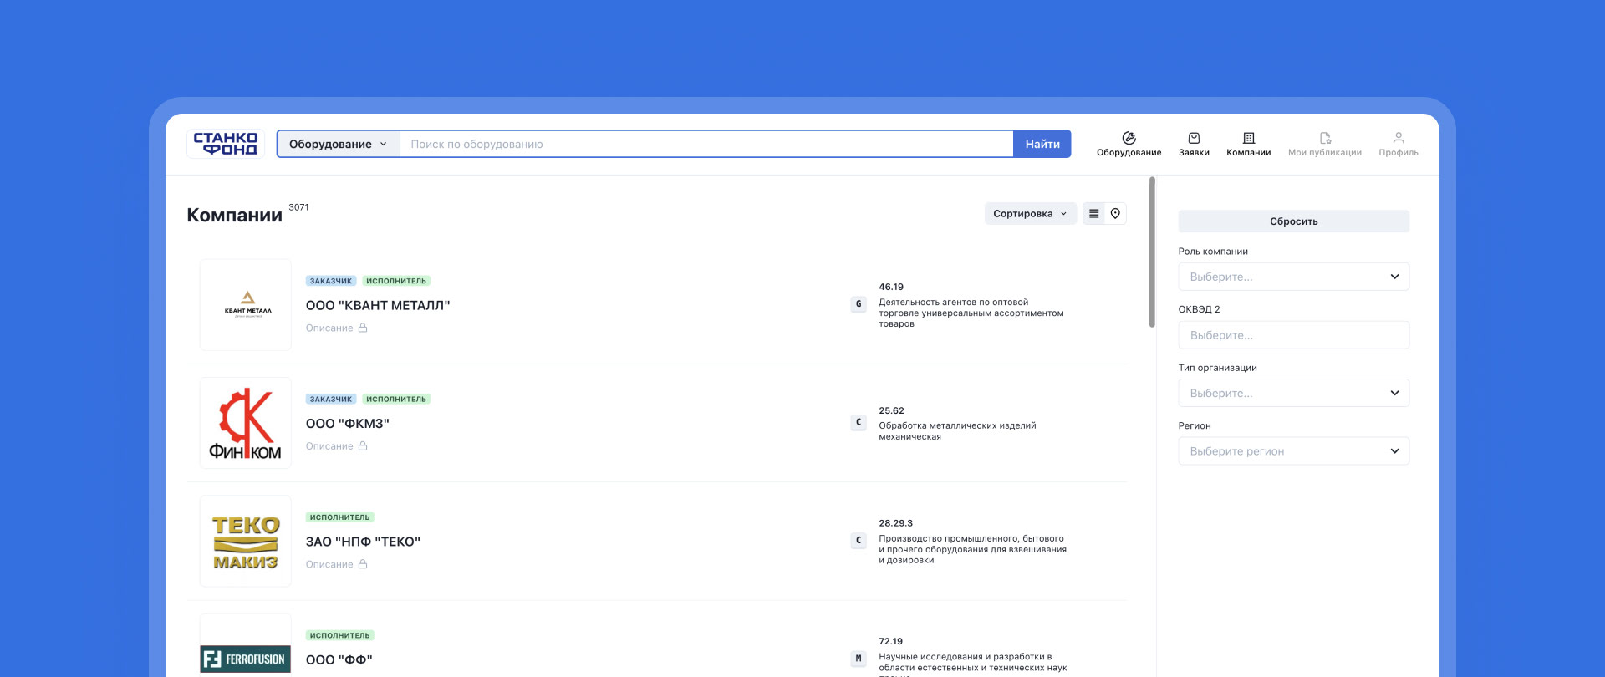Click the Квант Металл logo thumbnail
This screenshot has width=1605, height=677.
(246, 305)
